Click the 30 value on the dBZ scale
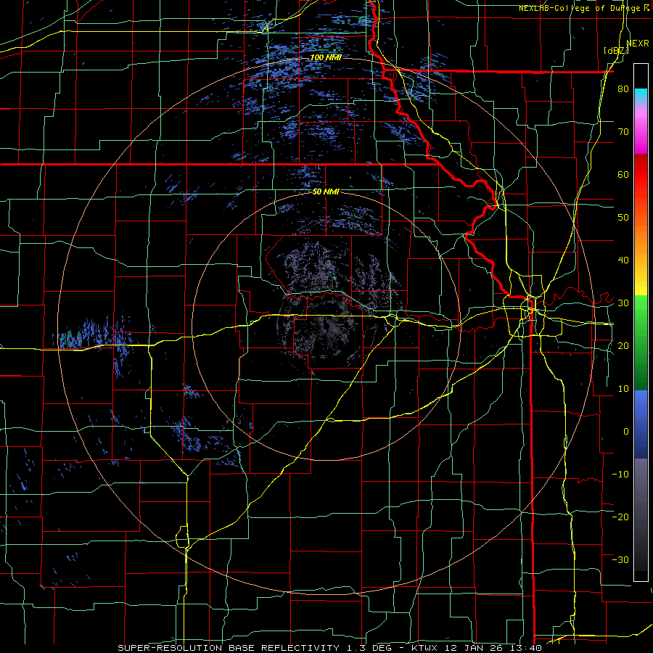 point(623,303)
